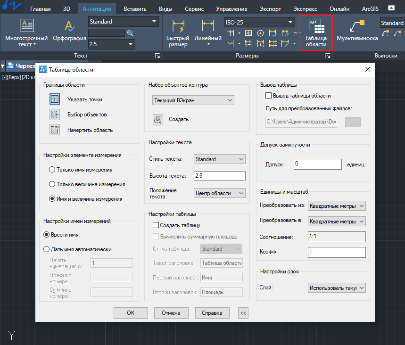
Task: Open the Преобразовать в units dropdown
Action: 337,222
